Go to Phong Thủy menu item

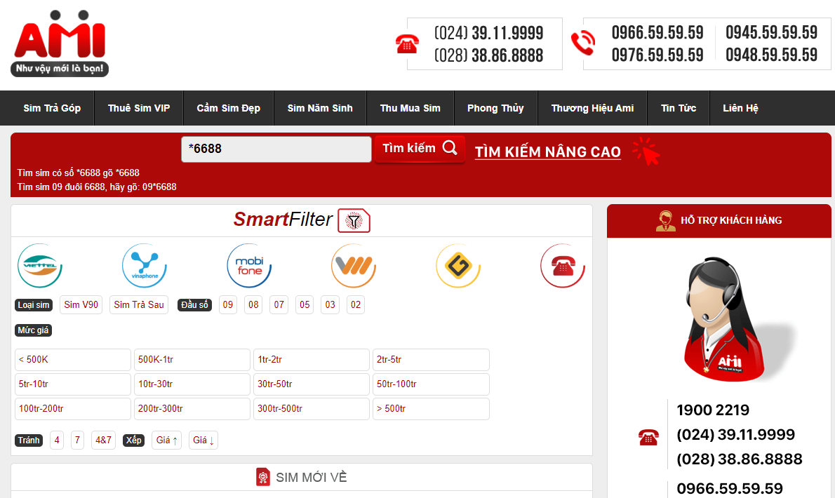pos(495,108)
